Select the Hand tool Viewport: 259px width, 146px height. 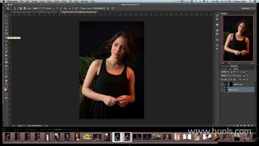6,80
